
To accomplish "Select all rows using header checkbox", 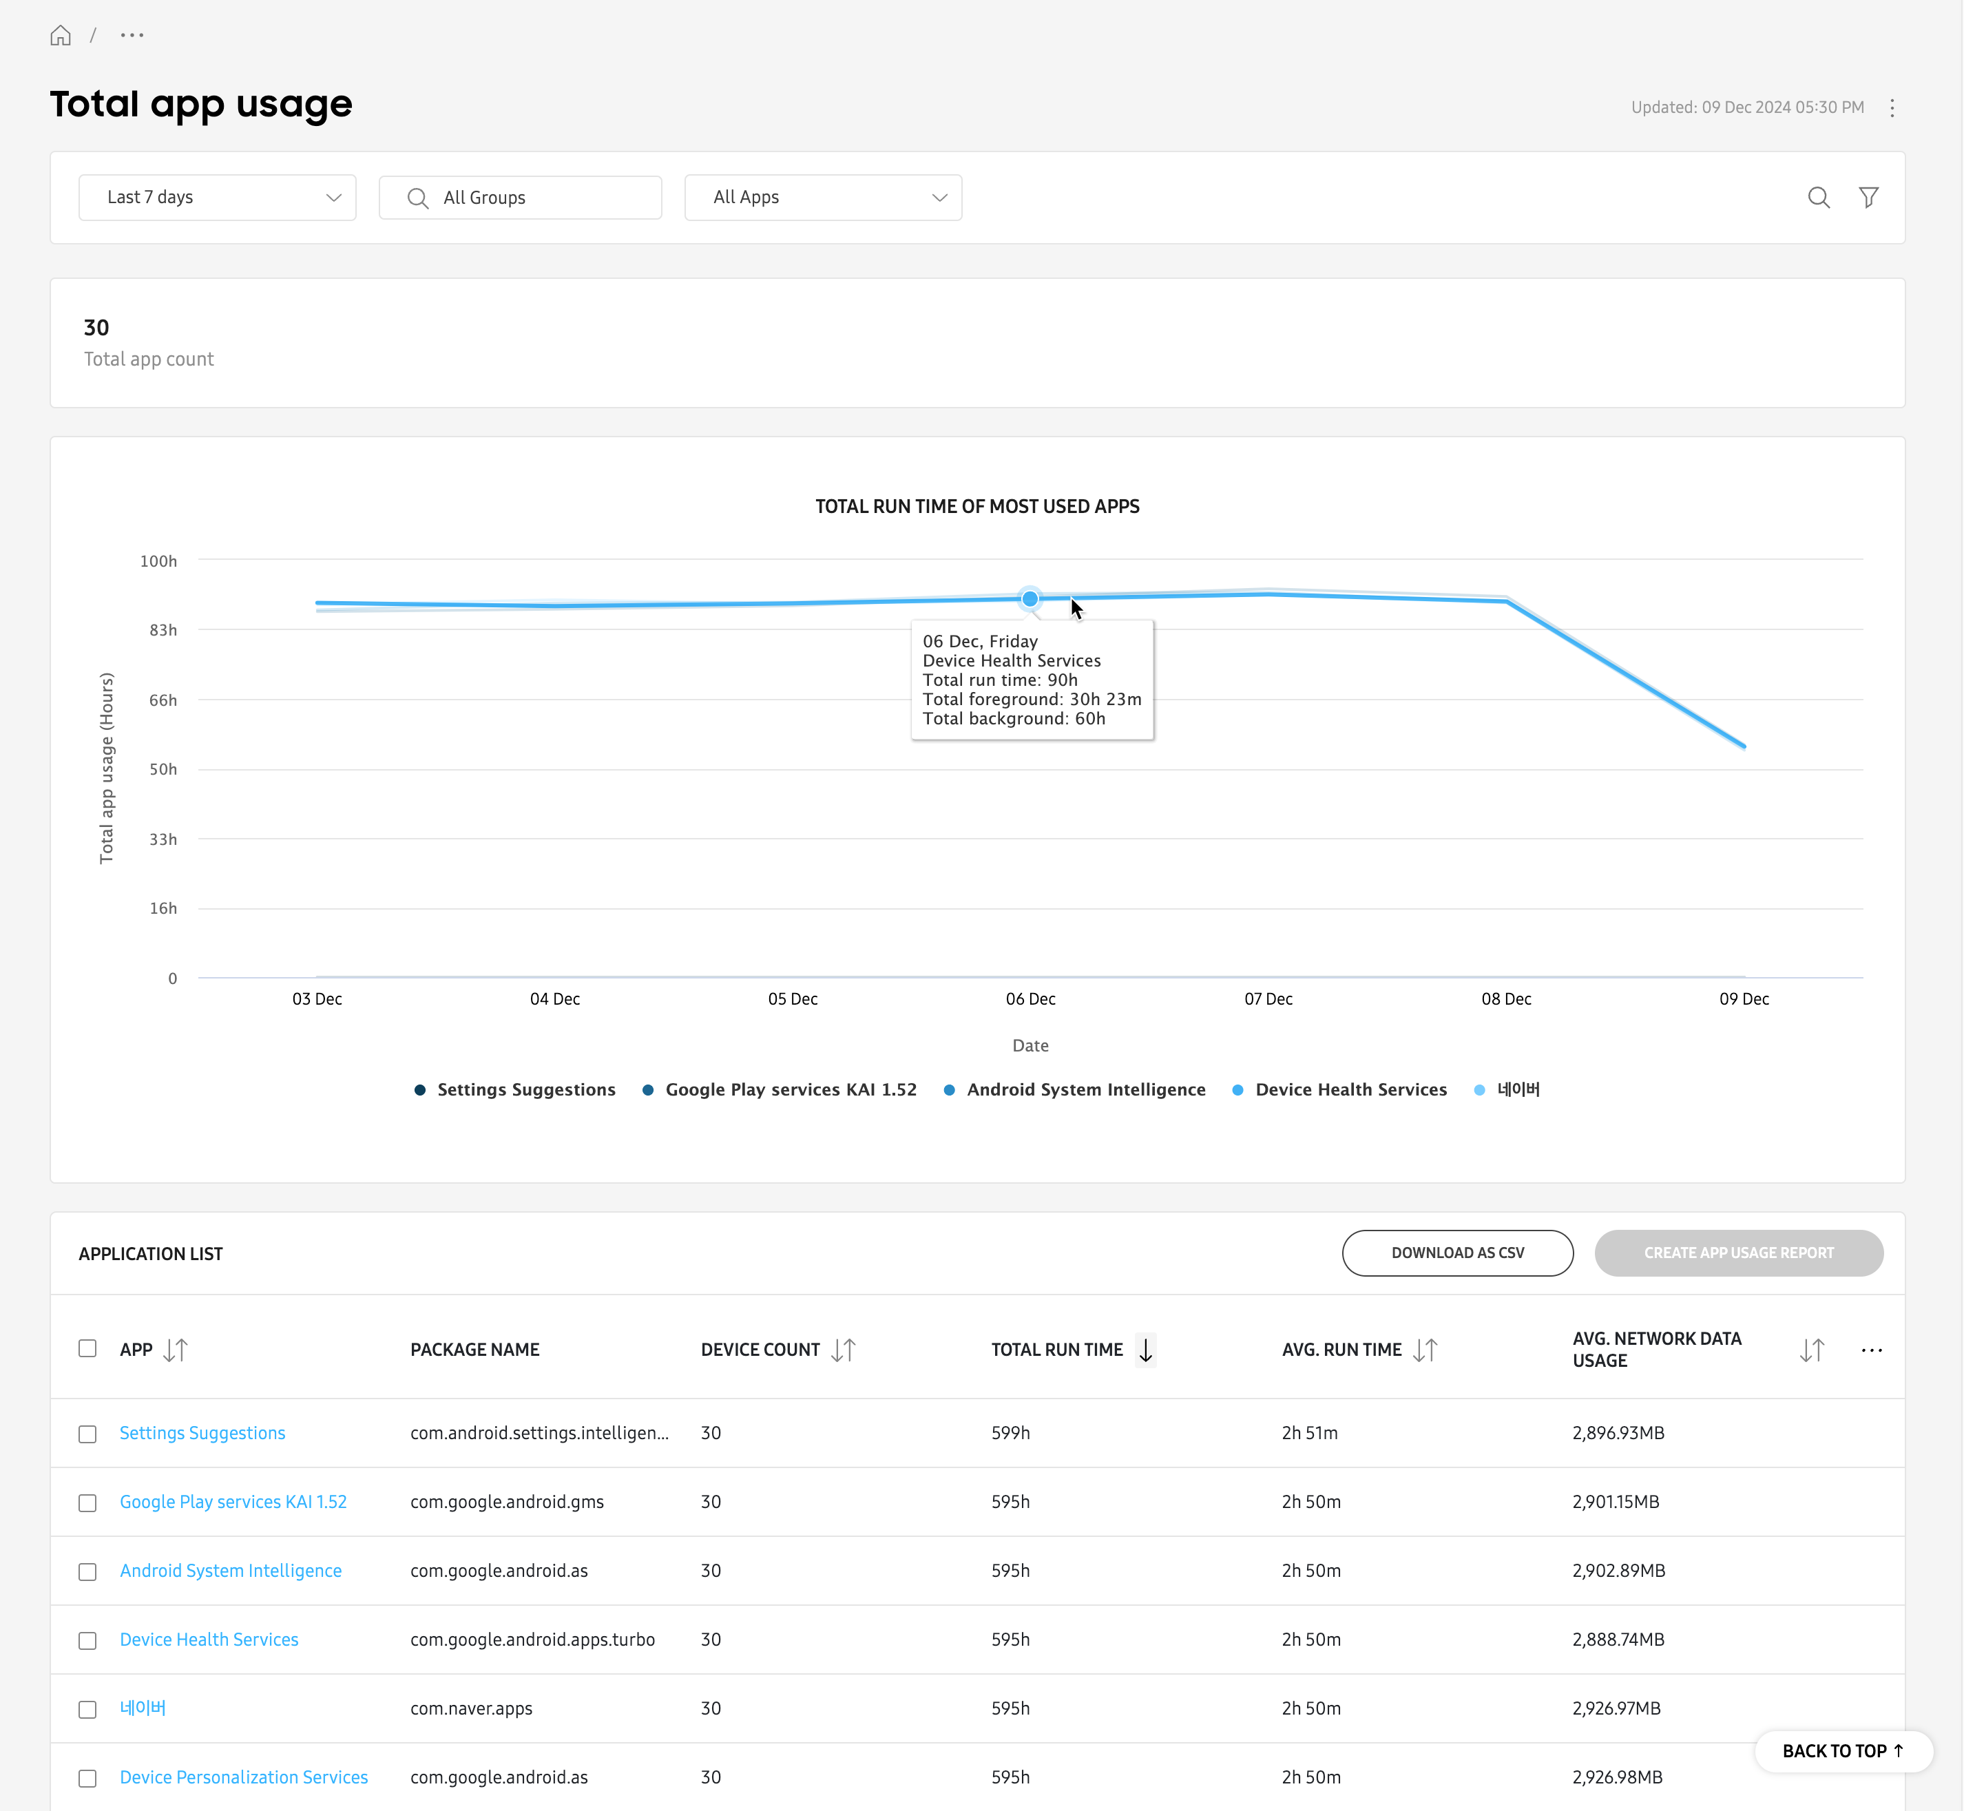I will click(87, 1348).
